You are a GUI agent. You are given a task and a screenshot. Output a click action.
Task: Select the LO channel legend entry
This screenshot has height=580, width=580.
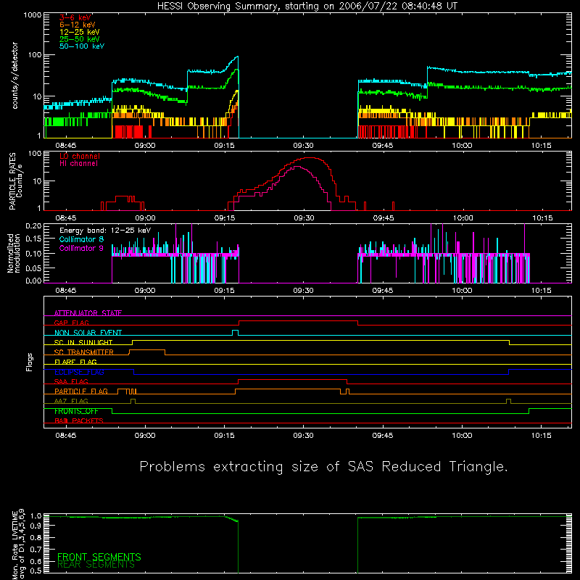tap(80, 156)
